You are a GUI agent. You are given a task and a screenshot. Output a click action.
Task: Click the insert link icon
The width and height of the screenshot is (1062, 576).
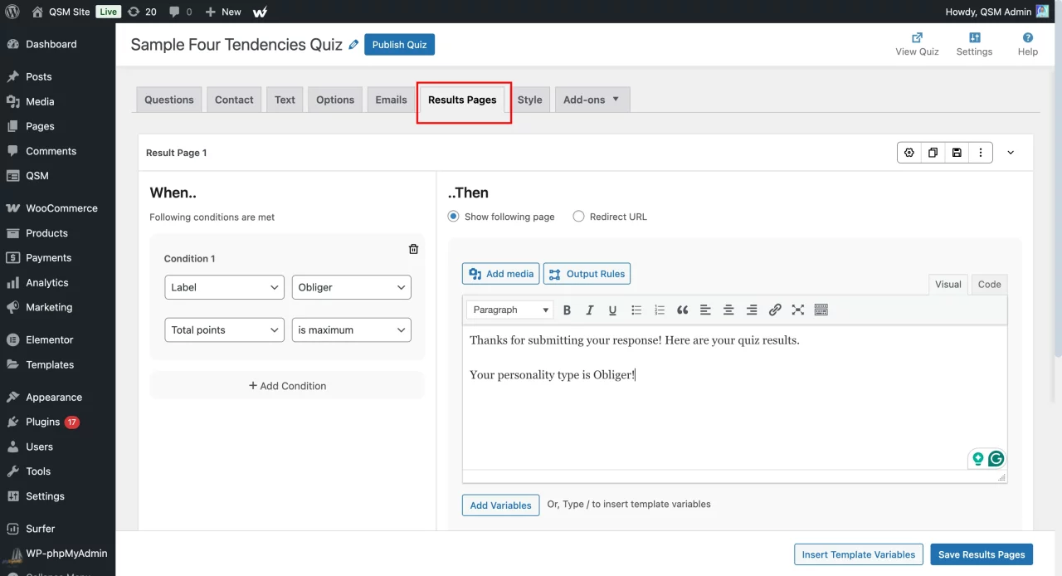[775, 310]
